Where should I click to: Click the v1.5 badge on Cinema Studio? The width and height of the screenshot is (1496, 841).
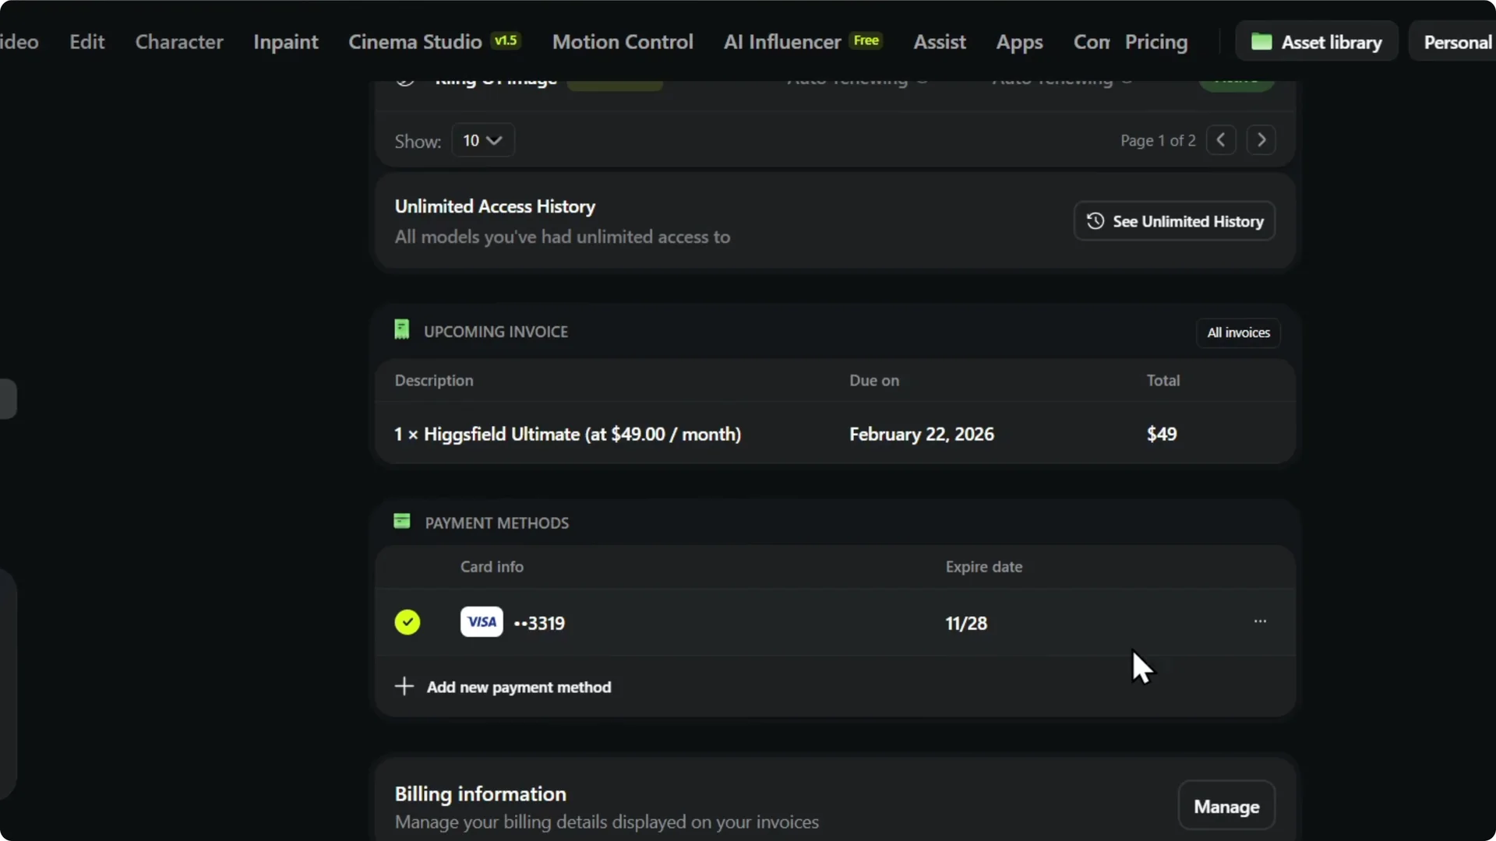(506, 40)
